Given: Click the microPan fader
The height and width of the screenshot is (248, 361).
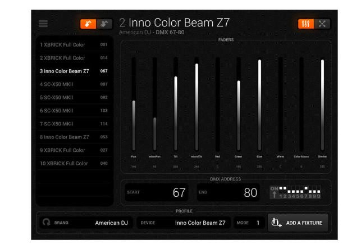Looking at the screenshot, I should pos(155,104).
